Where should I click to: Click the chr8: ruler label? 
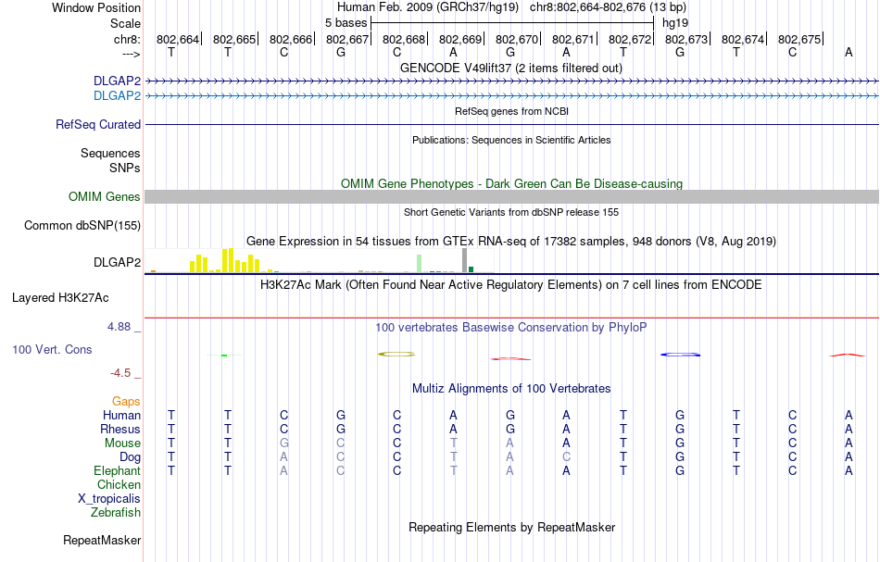127,39
